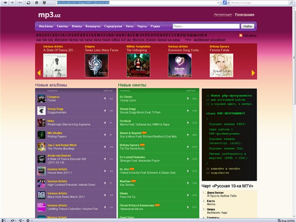This screenshot has width=296, height=222.
Task: Download Snoop Dogg Boom Feat. T-Pain single
Action: 188,110
